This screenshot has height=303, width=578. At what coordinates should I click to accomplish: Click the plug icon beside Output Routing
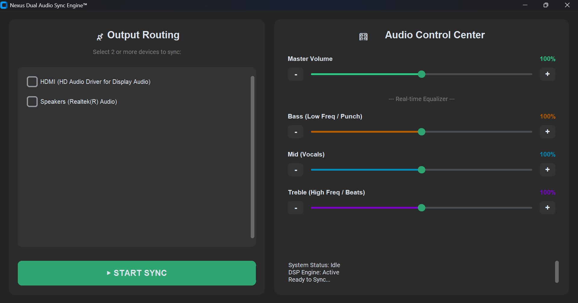[x=100, y=37]
